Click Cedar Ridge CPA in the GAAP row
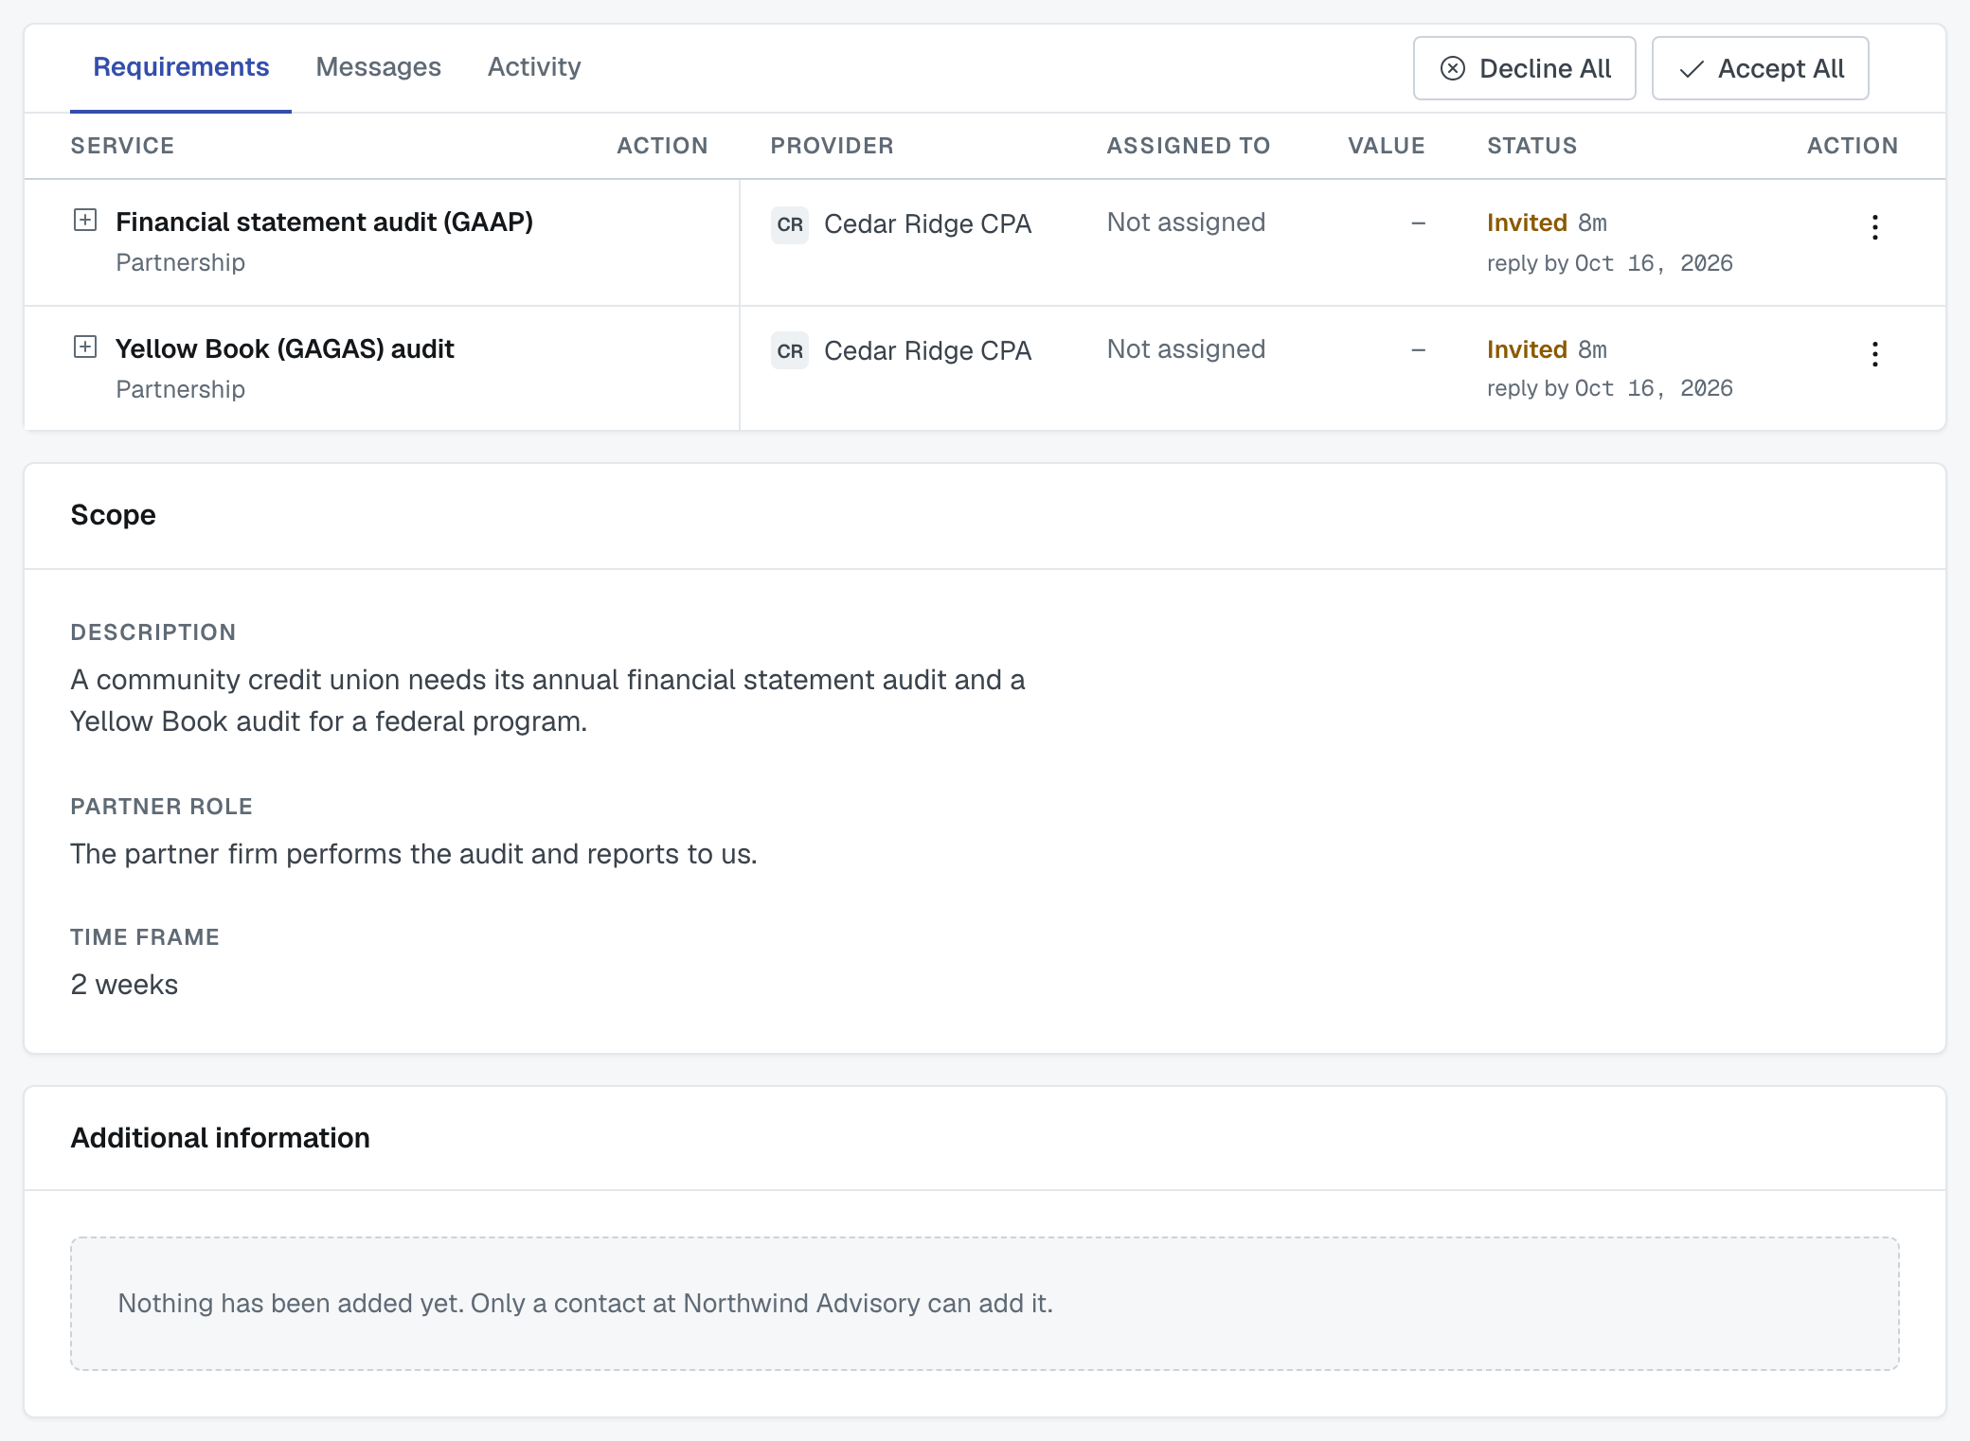 tap(927, 224)
